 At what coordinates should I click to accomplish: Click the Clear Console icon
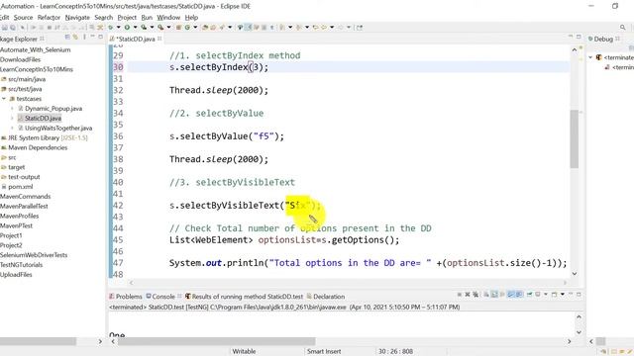coord(486,295)
